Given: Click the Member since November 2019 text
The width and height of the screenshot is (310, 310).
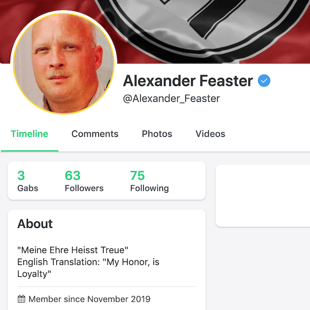Looking at the screenshot, I should pos(89,299).
